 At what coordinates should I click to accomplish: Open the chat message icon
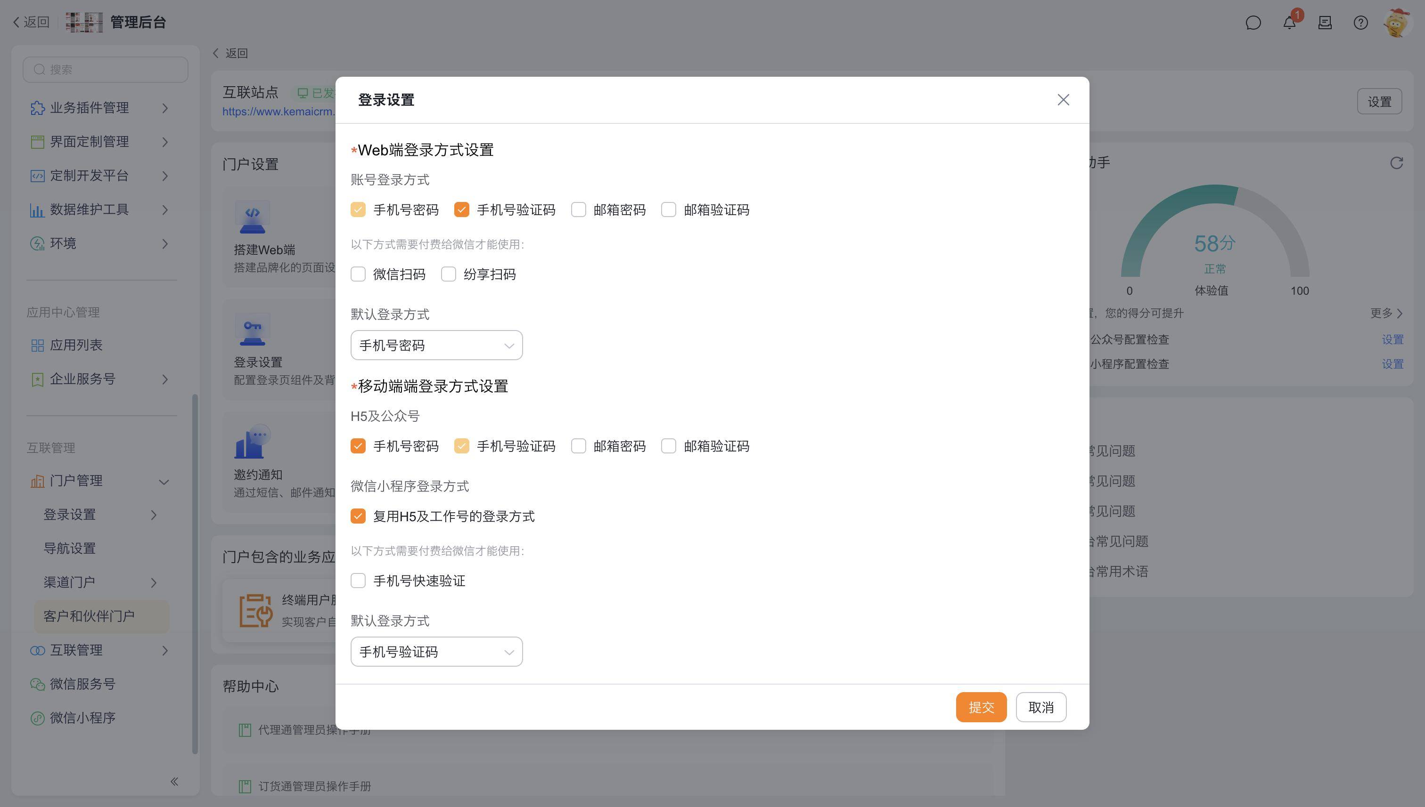[1253, 23]
